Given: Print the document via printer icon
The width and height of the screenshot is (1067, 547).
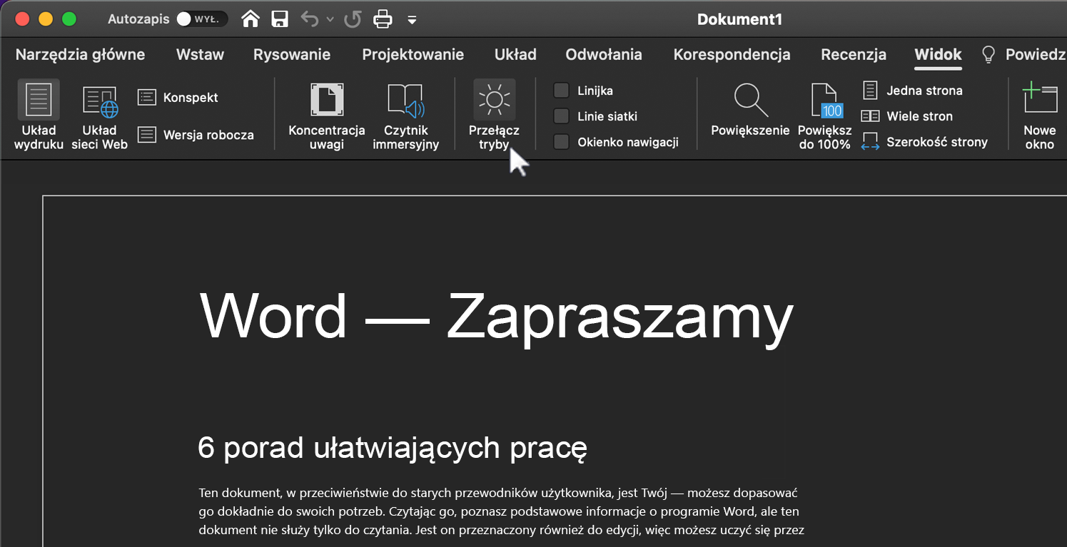Looking at the screenshot, I should (383, 19).
